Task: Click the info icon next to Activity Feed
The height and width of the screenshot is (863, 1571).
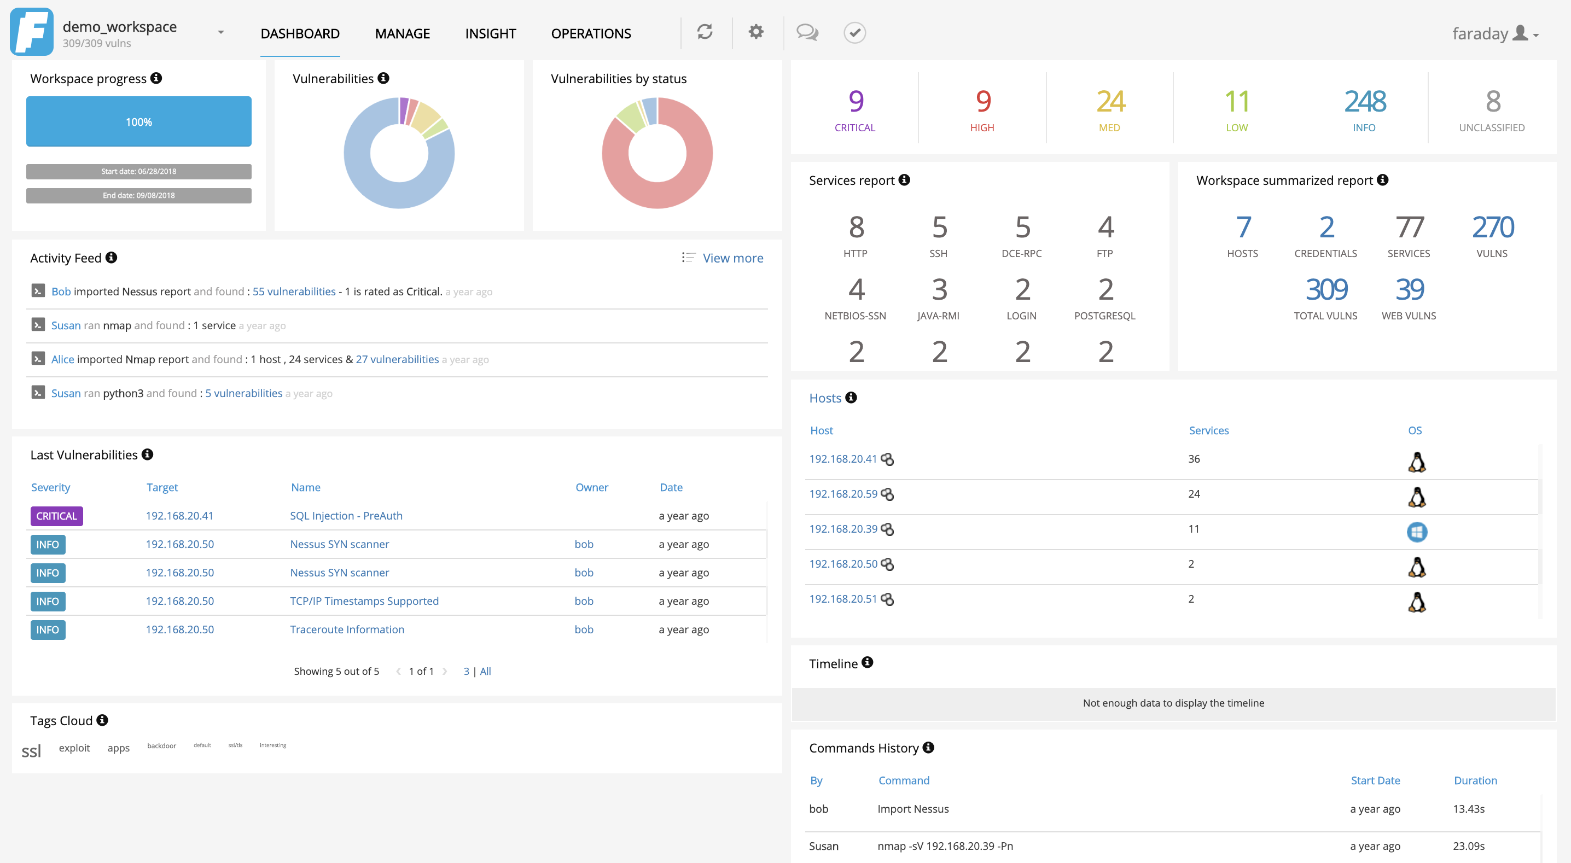Action: point(115,257)
